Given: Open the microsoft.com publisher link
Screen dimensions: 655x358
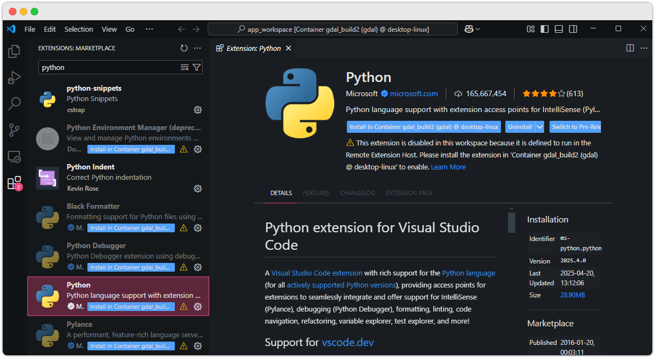Looking at the screenshot, I should point(414,93).
